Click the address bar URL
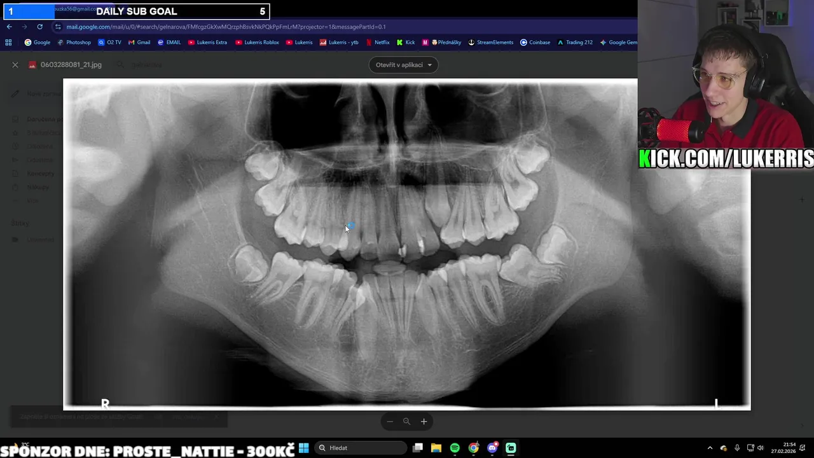Image resolution: width=814 pixels, height=458 pixels. (x=226, y=27)
